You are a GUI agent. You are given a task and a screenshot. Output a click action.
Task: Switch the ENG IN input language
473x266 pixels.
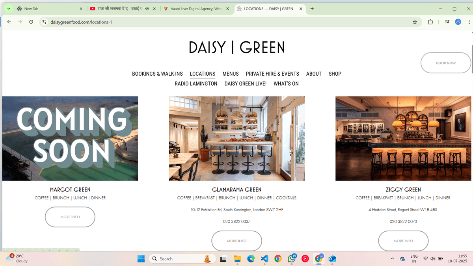coord(414,259)
